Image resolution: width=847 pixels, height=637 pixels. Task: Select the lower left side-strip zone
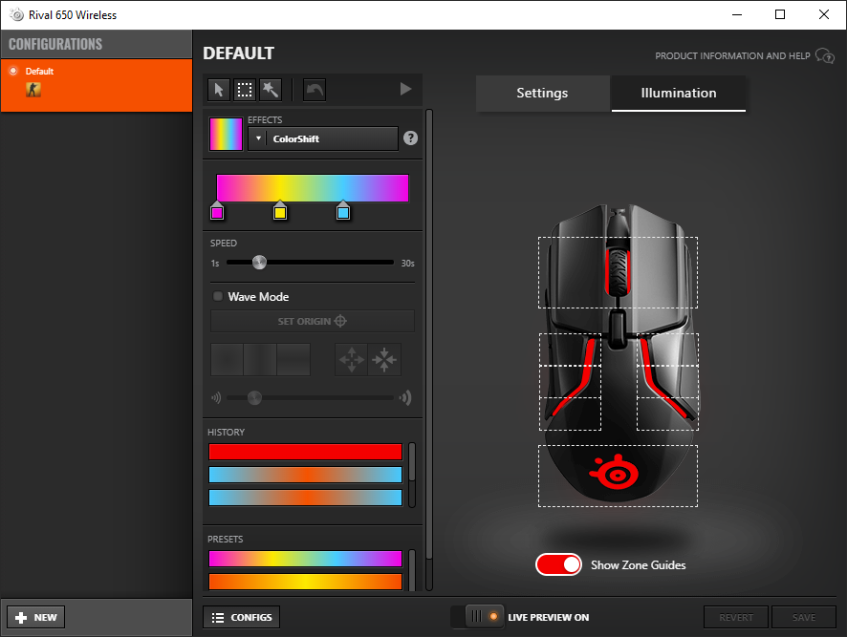571,414
